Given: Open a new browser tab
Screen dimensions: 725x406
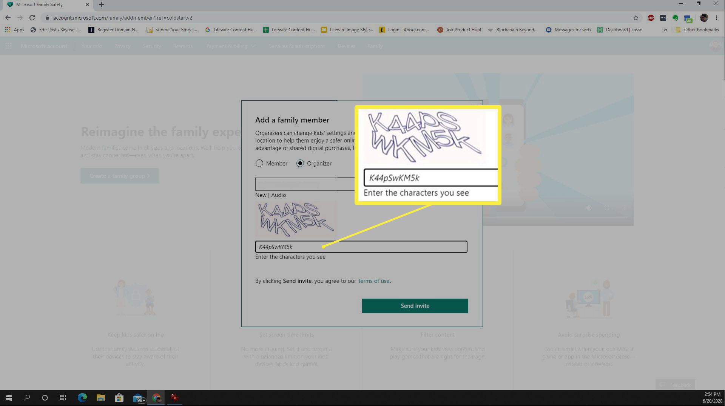Looking at the screenshot, I should coord(101,5).
